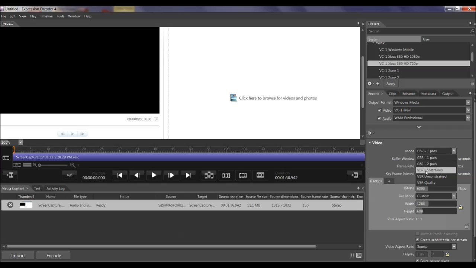Toggle the Force square pixels checkbox
Screen dimensions: 476x268
(417, 261)
